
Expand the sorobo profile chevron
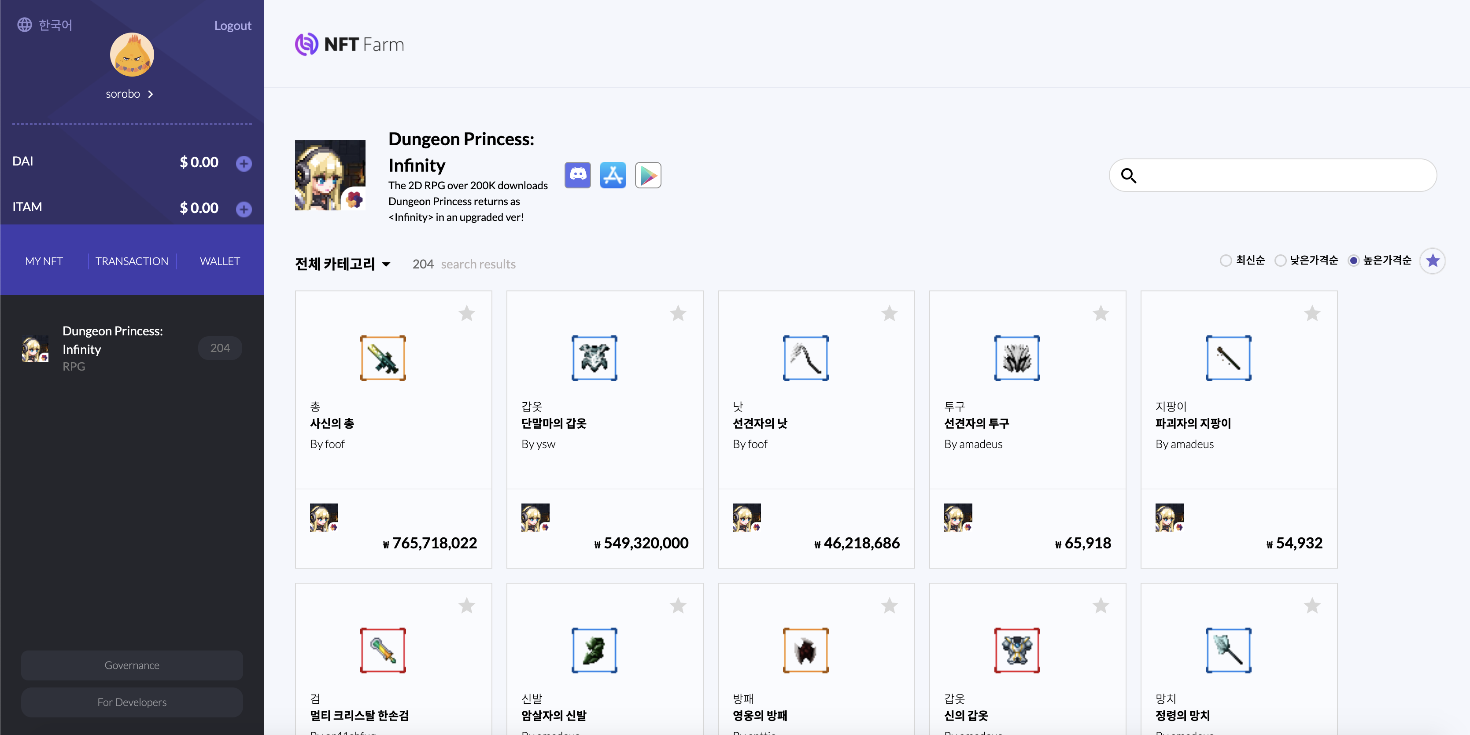point(151,94)
